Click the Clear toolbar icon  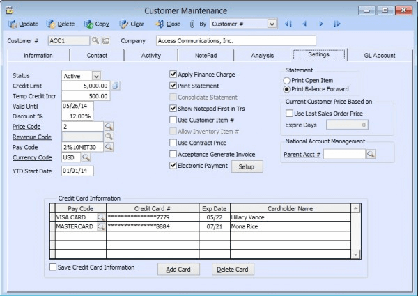(123, 24)
